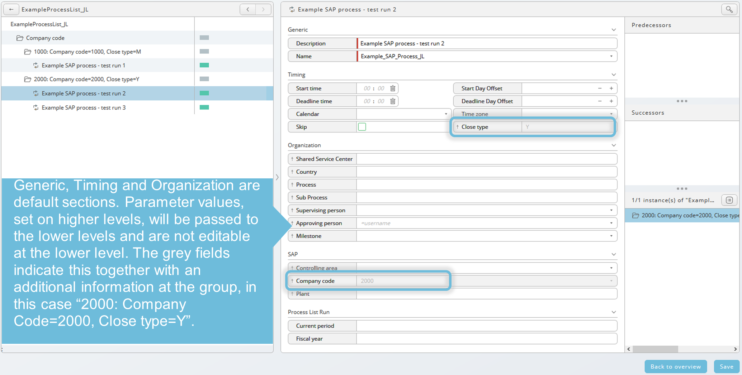This screenshot has width=742, height=375.
Task: Click green status bar of test run 1
Action: tap(204, 65)
